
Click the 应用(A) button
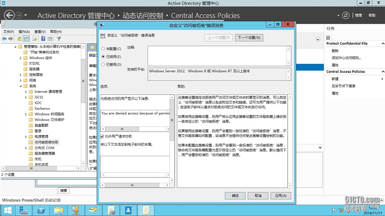[x=281, y=196]
